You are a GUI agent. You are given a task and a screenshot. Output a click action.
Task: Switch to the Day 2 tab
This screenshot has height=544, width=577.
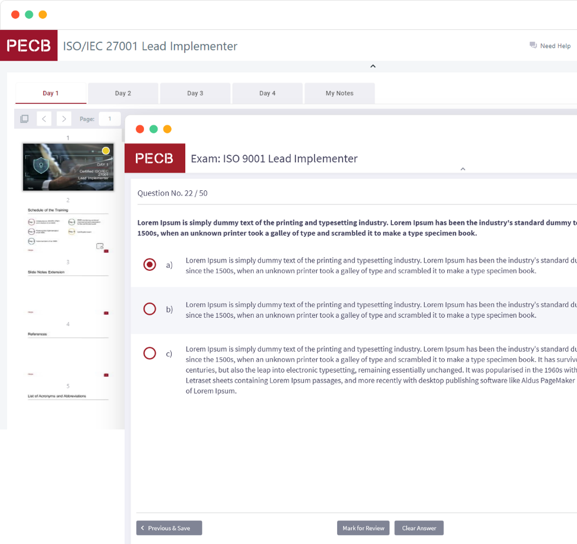pyautogui.click(x=123, y=93)
